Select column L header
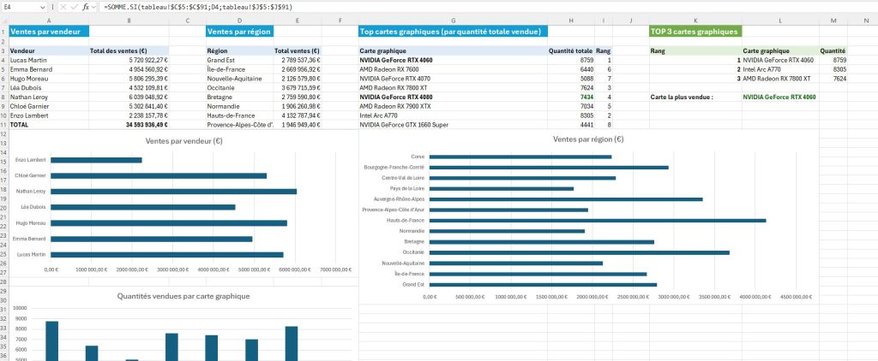Image resolution: width=878 pixels, height=361 pixels. [x=780, y=21]
